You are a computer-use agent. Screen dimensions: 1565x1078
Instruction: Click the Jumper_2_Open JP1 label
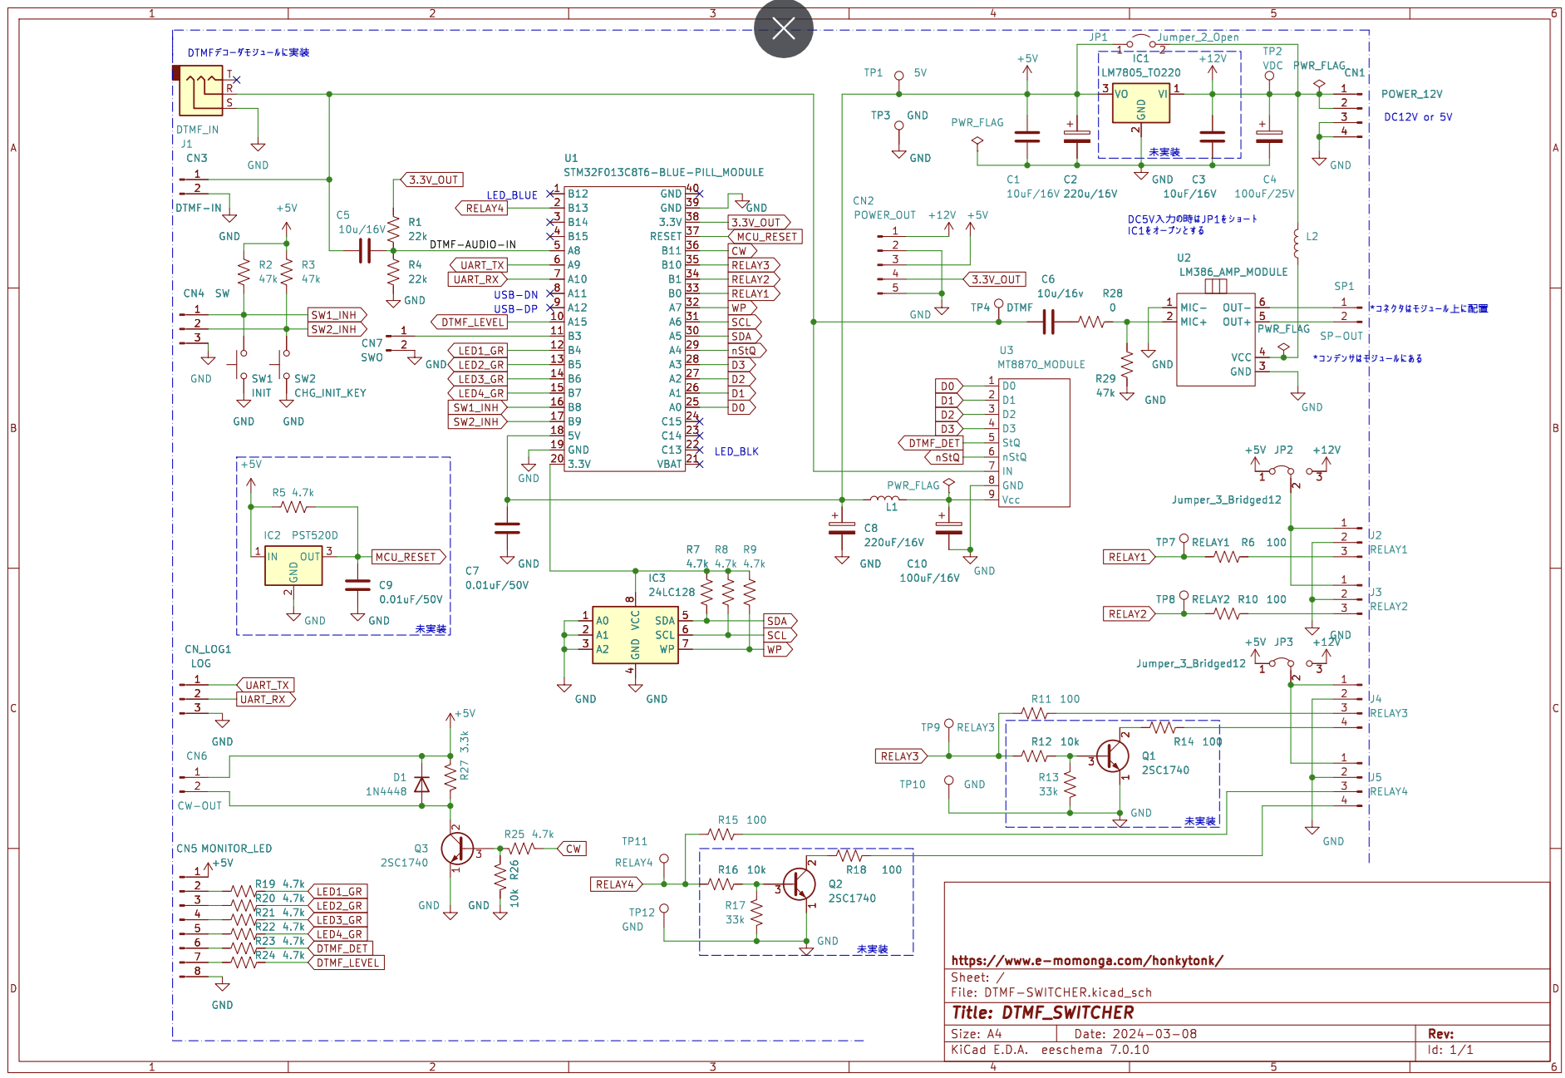click(1198, 37)
